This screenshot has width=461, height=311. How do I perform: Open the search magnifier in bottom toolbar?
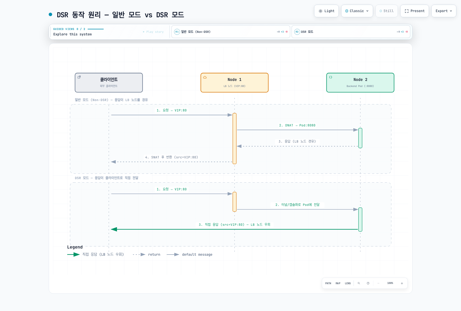pos(359,283)
